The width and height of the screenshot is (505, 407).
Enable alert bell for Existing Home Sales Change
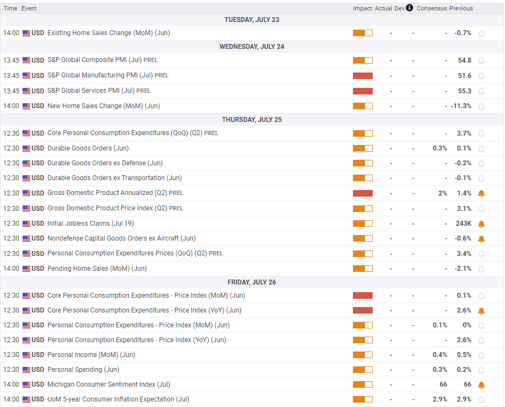481,34
